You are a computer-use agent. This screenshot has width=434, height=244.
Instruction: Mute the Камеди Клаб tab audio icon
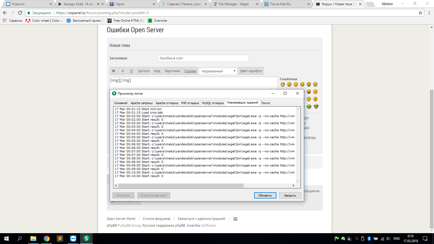pos(98,4)
